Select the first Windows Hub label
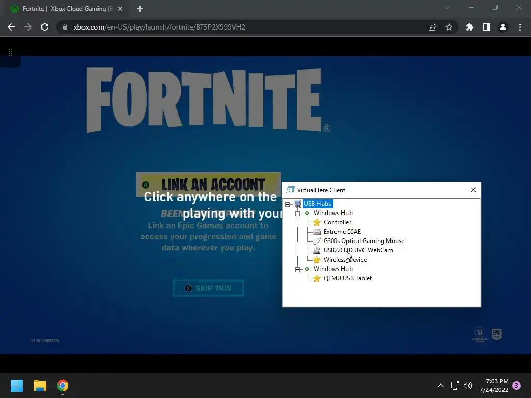 (x=333, y=213)
